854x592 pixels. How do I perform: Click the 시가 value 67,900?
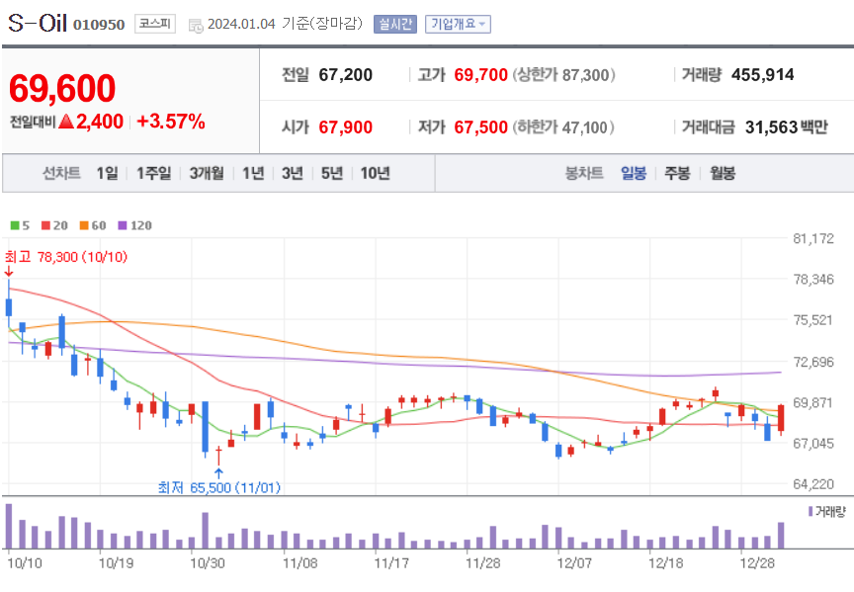(x=345, y=127)
